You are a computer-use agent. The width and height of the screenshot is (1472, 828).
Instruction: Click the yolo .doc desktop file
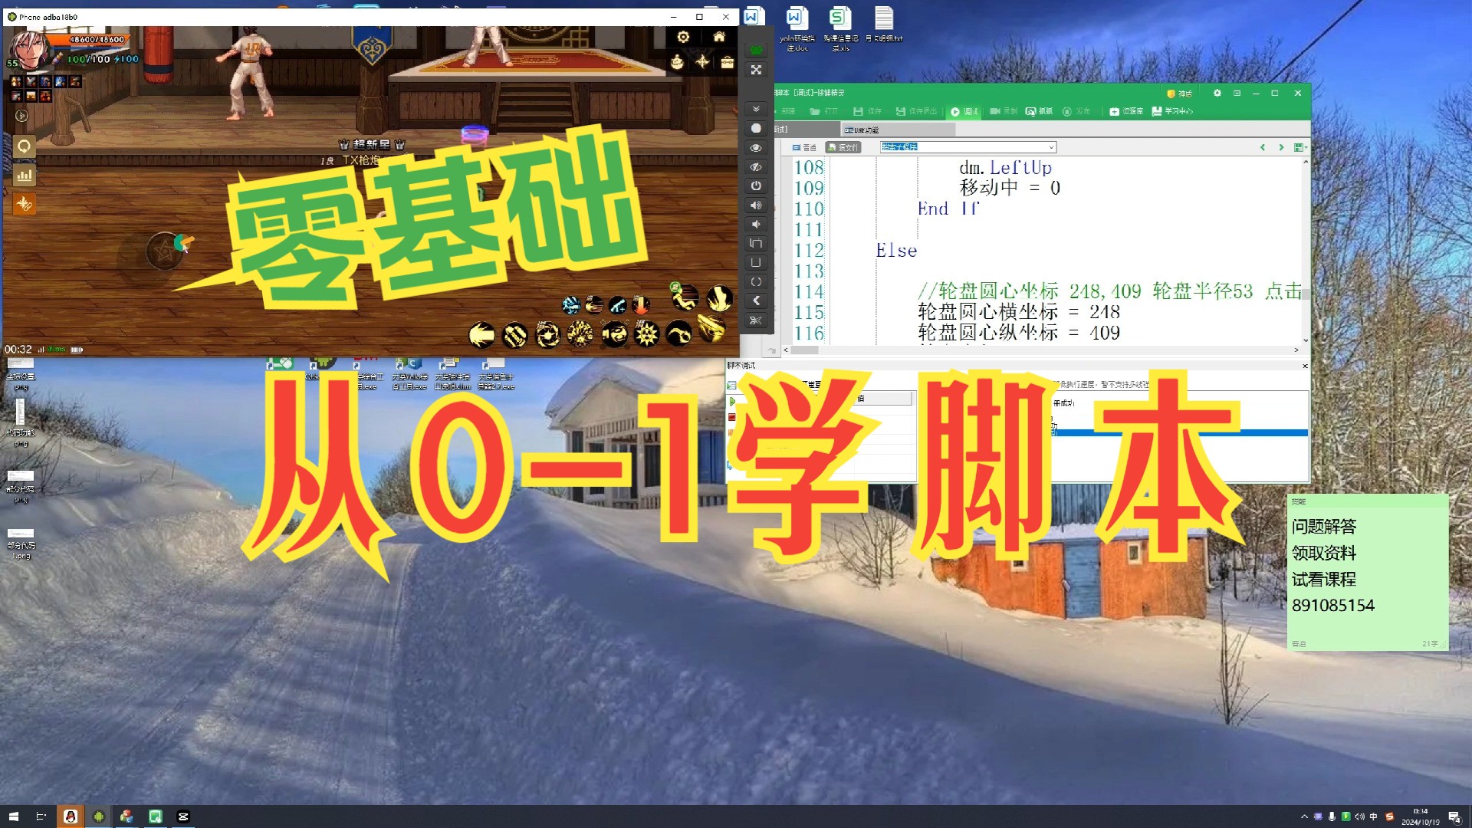point(797,28)
